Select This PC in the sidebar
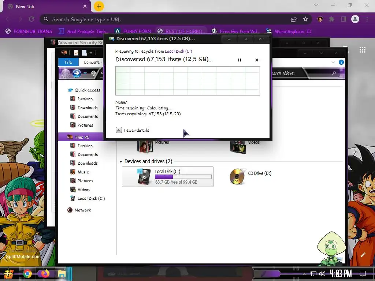 click(x=80, y=137)
